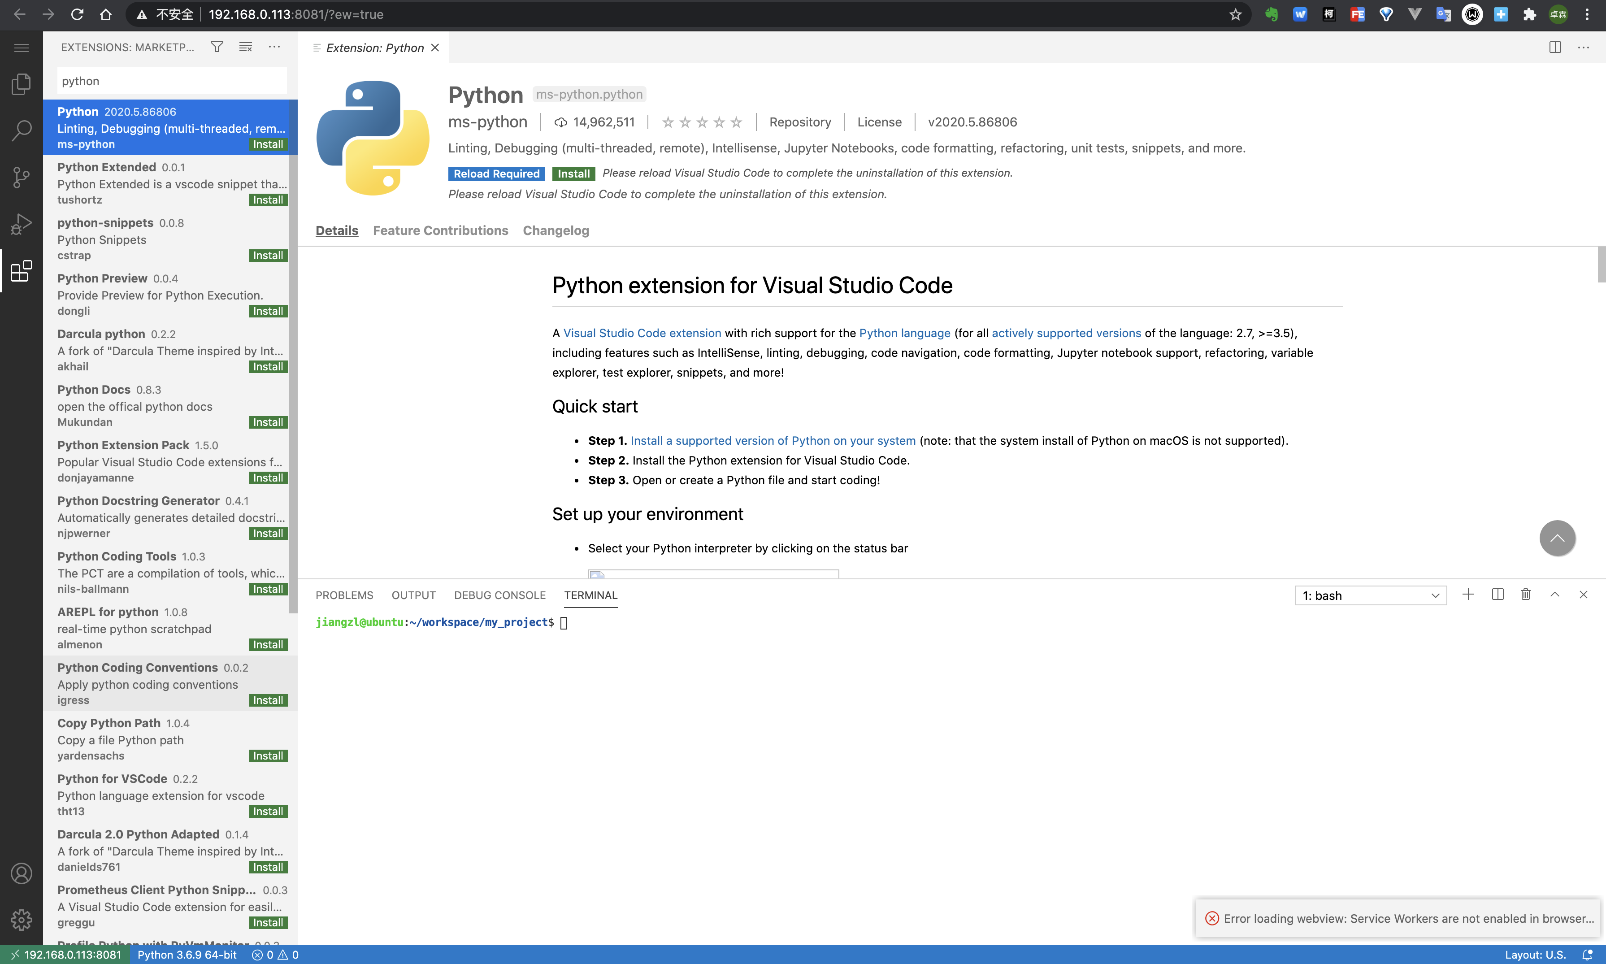Screen dimensions: 1606x964
Task: Click the remote host indicator in status bar
Action: [x=65, y=955]
